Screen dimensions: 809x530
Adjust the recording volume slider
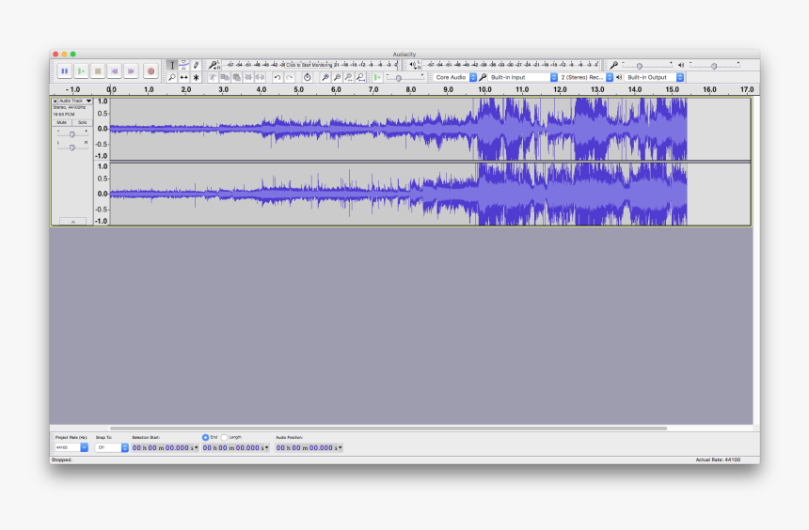tap(647, 66)
